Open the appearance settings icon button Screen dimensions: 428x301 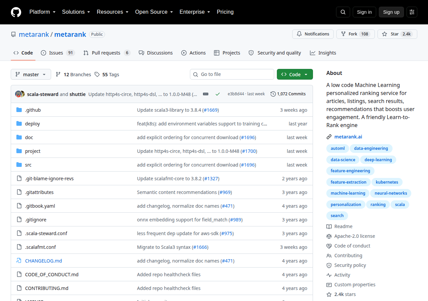pyautogui.click(x=412, y=12)
